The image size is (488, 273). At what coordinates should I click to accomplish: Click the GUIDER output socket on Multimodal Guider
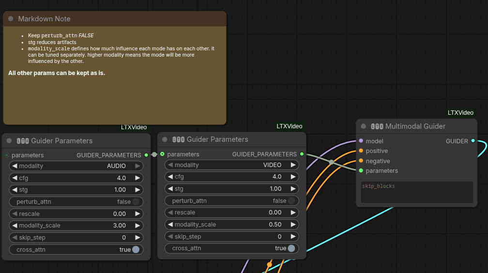[473, 141]
